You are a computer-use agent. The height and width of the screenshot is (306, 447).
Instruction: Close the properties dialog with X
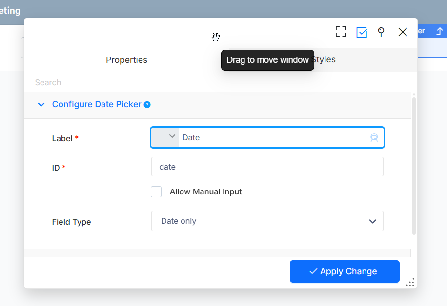[x=403, y=32]
